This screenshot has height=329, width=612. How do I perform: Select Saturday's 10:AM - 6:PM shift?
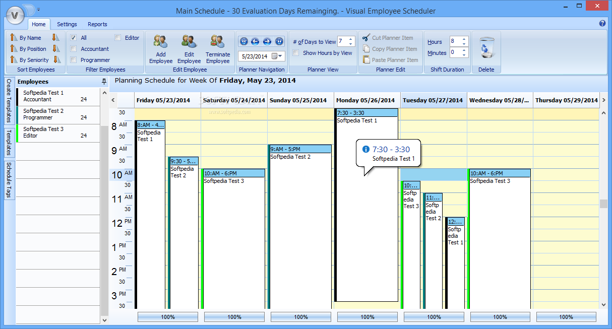(x=233, y=239)
